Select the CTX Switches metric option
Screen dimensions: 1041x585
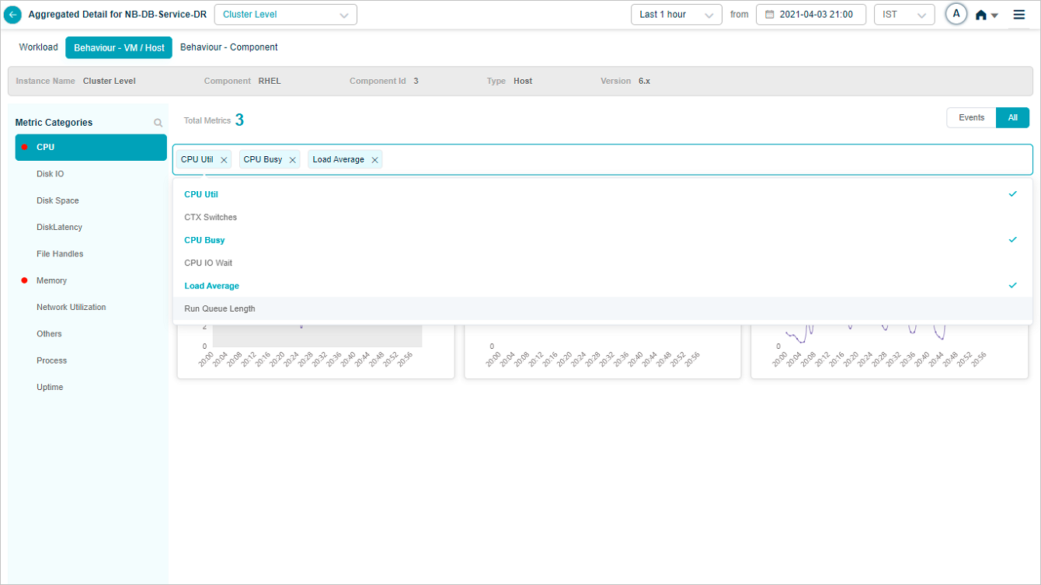[211, 218]
